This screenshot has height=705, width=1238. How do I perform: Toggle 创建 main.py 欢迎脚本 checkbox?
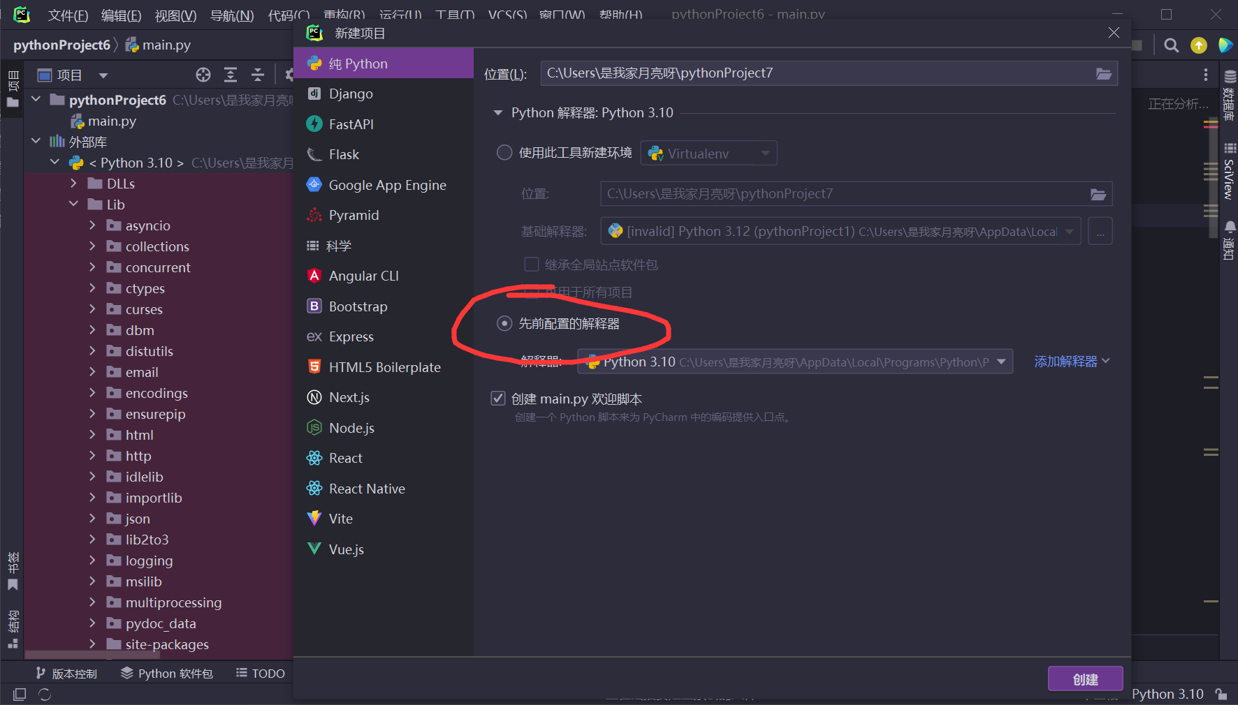coord(498,398)
